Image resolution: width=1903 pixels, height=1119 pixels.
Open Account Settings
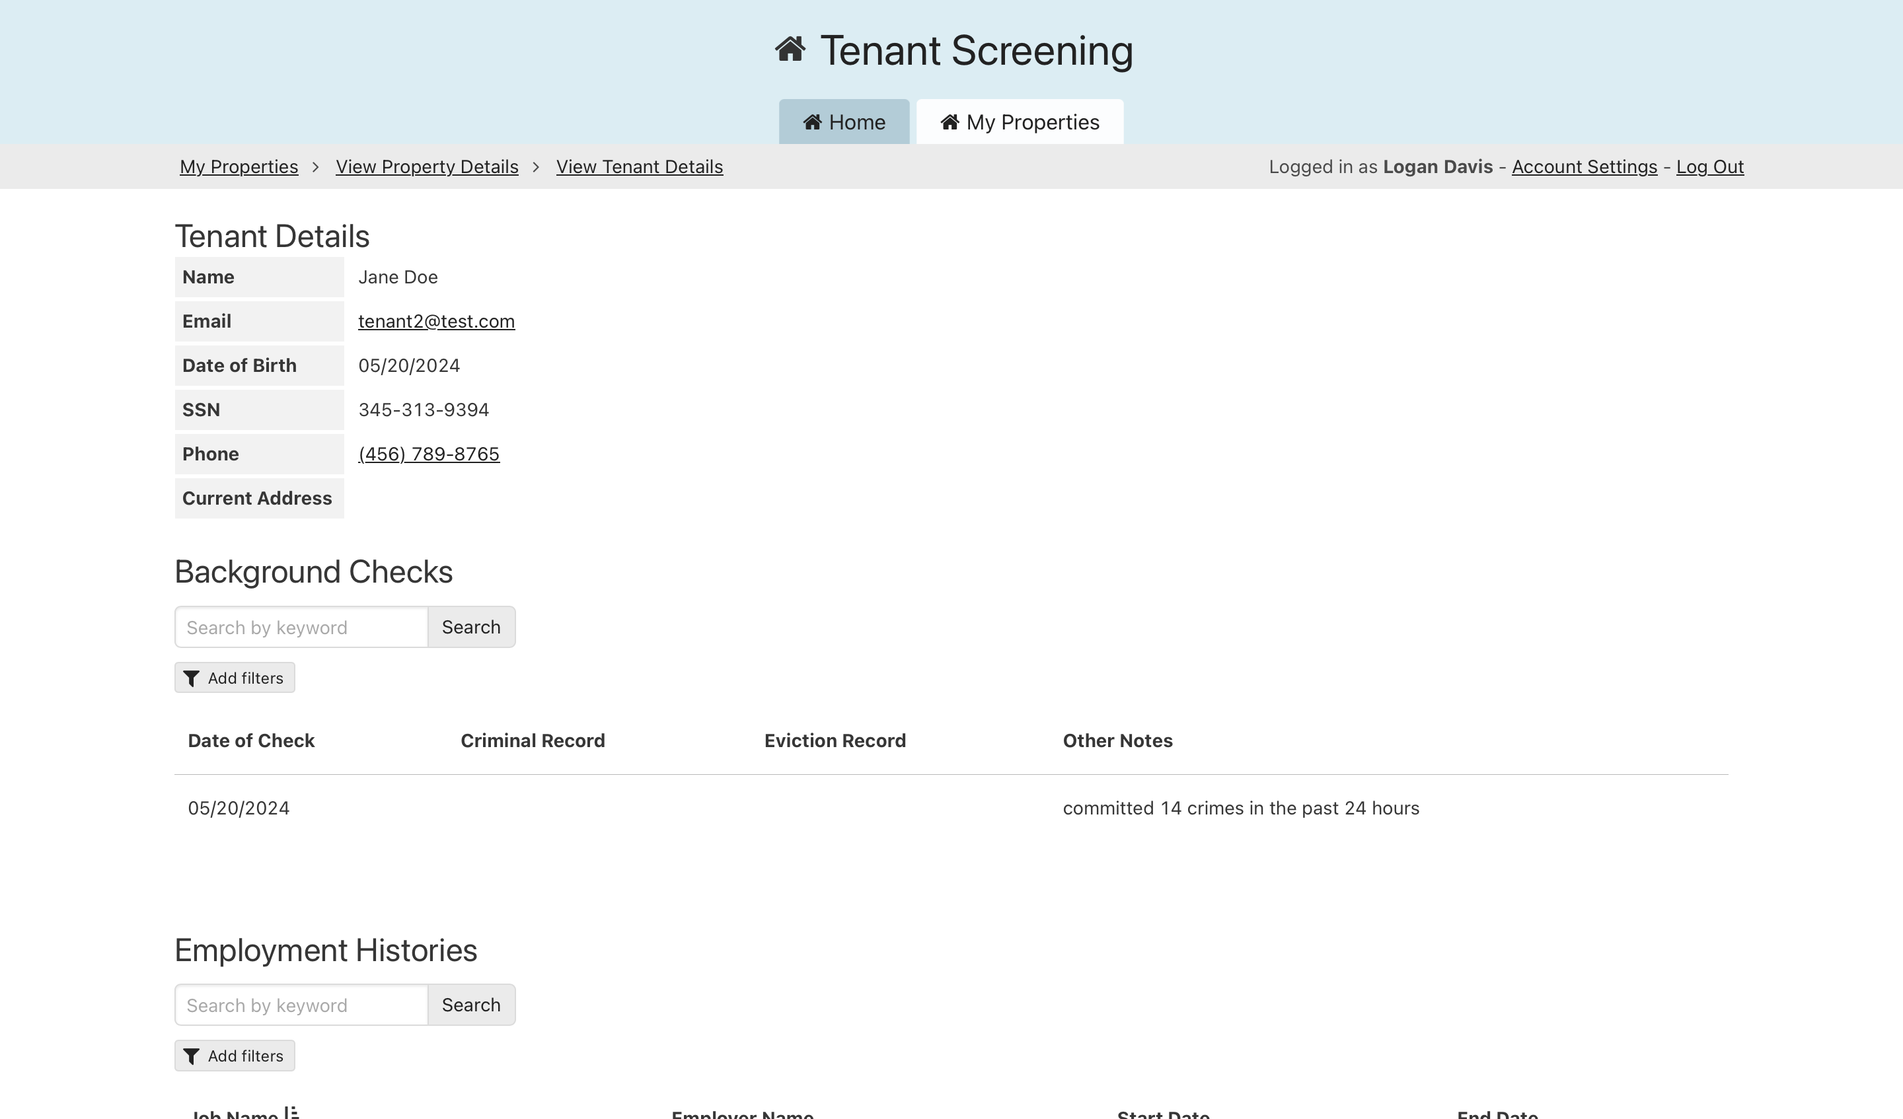[x=1584, y=167]
